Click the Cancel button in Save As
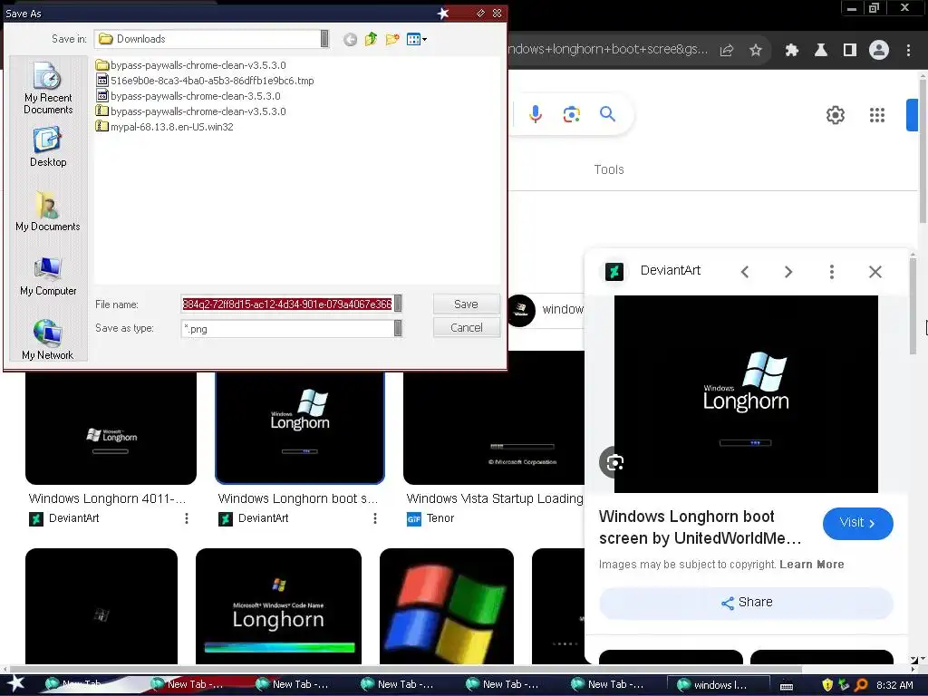Image resolution: width=928 pixels, height=696 pixels. 467,327
